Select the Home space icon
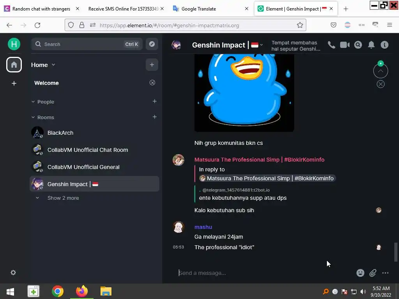 pyautogui.click(x=14, y=65)
